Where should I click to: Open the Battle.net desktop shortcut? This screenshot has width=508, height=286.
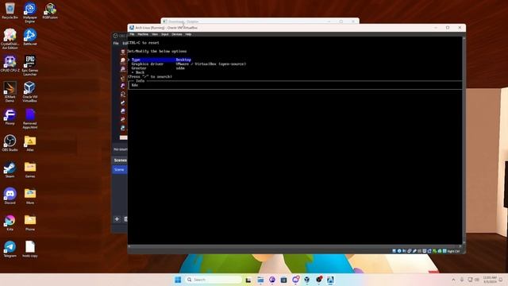click(x=30, y=37)
